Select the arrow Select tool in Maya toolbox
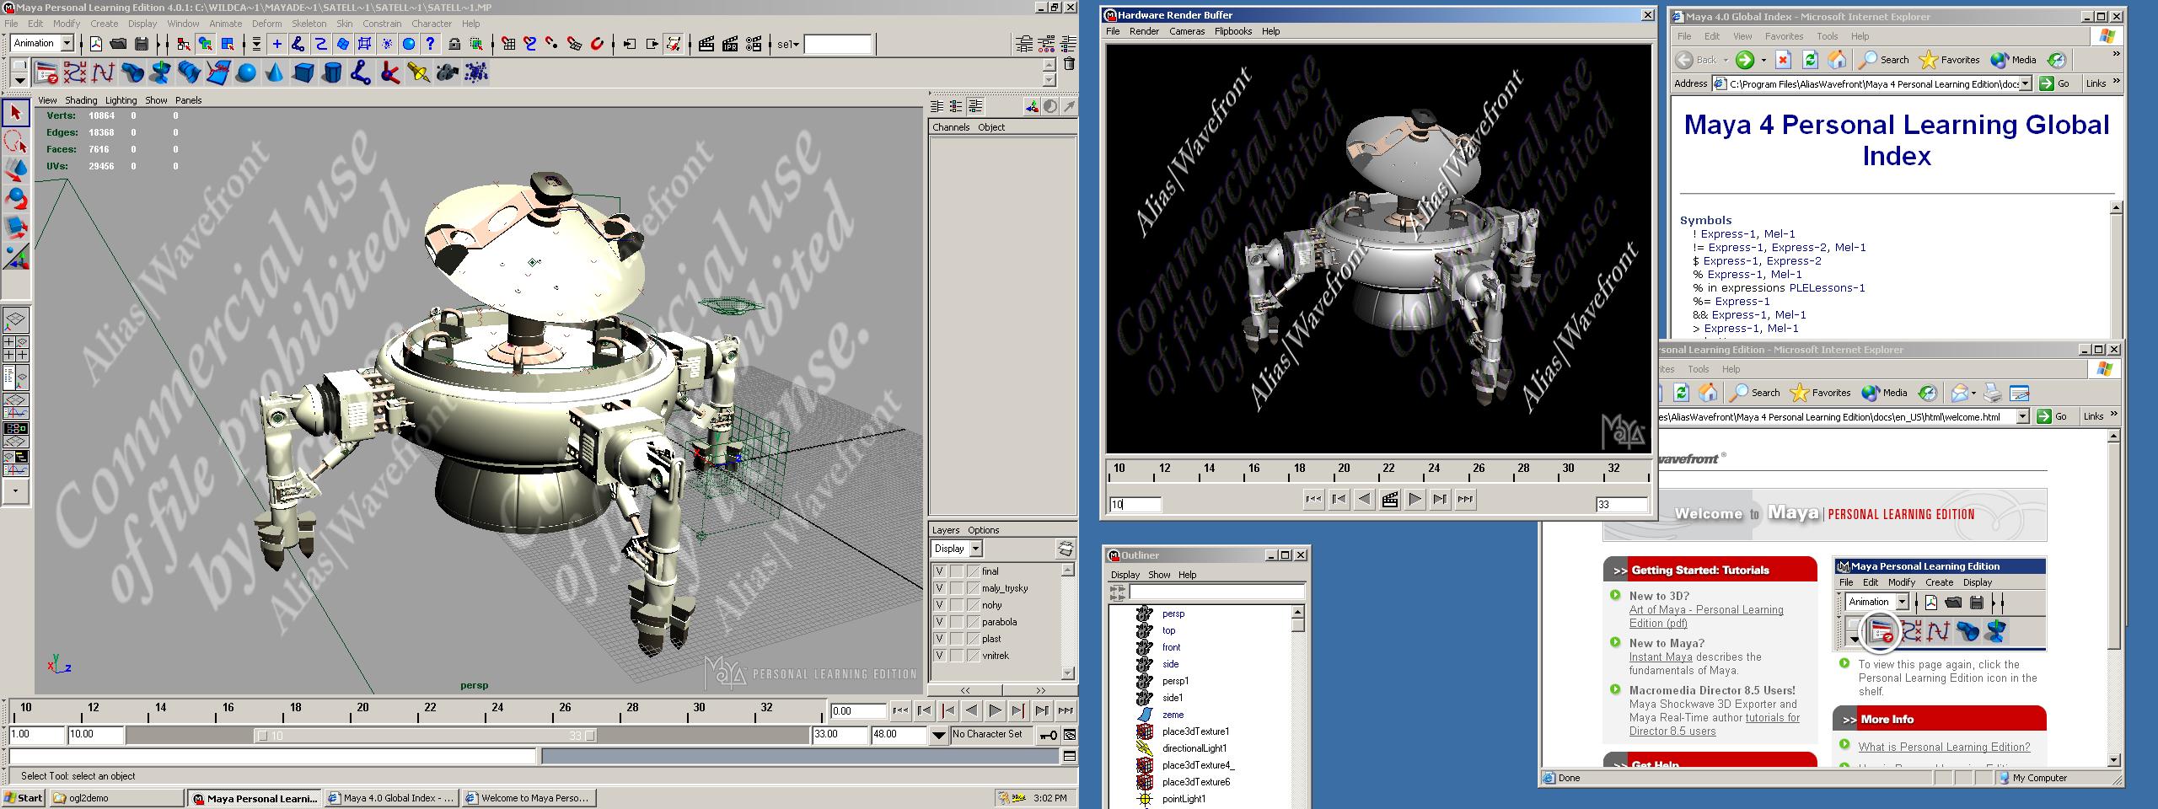The width and height of the screenshot is (2158, 809). pos(16,112)
